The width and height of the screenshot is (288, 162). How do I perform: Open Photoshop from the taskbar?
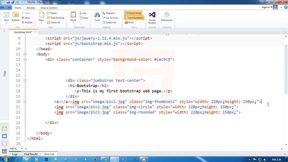point(46,159)
